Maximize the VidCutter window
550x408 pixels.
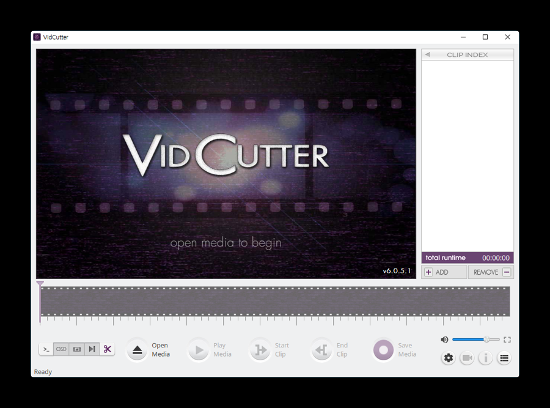pyautogui.click(x=485, y=37)
